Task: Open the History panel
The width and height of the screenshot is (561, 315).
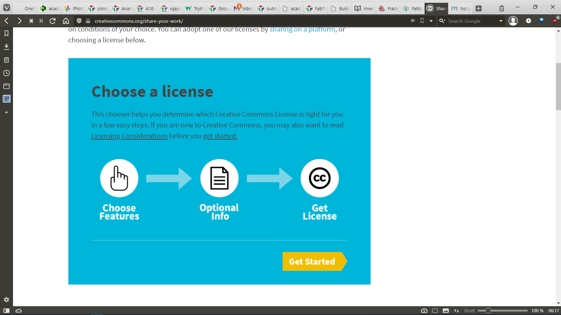Action: pos(6,73)
